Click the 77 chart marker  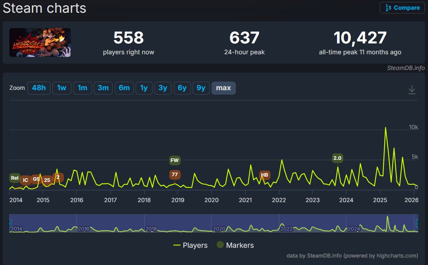point(175,174)
